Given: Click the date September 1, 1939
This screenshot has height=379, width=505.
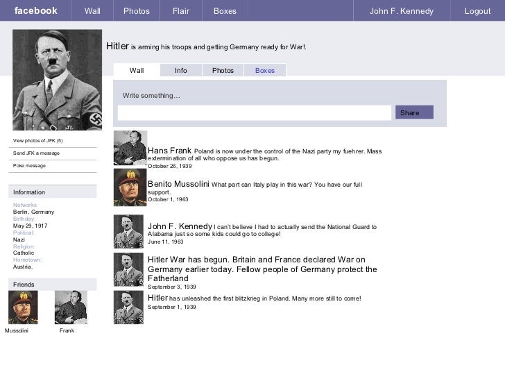Looking at the screenshot, I should coord(171,307).
